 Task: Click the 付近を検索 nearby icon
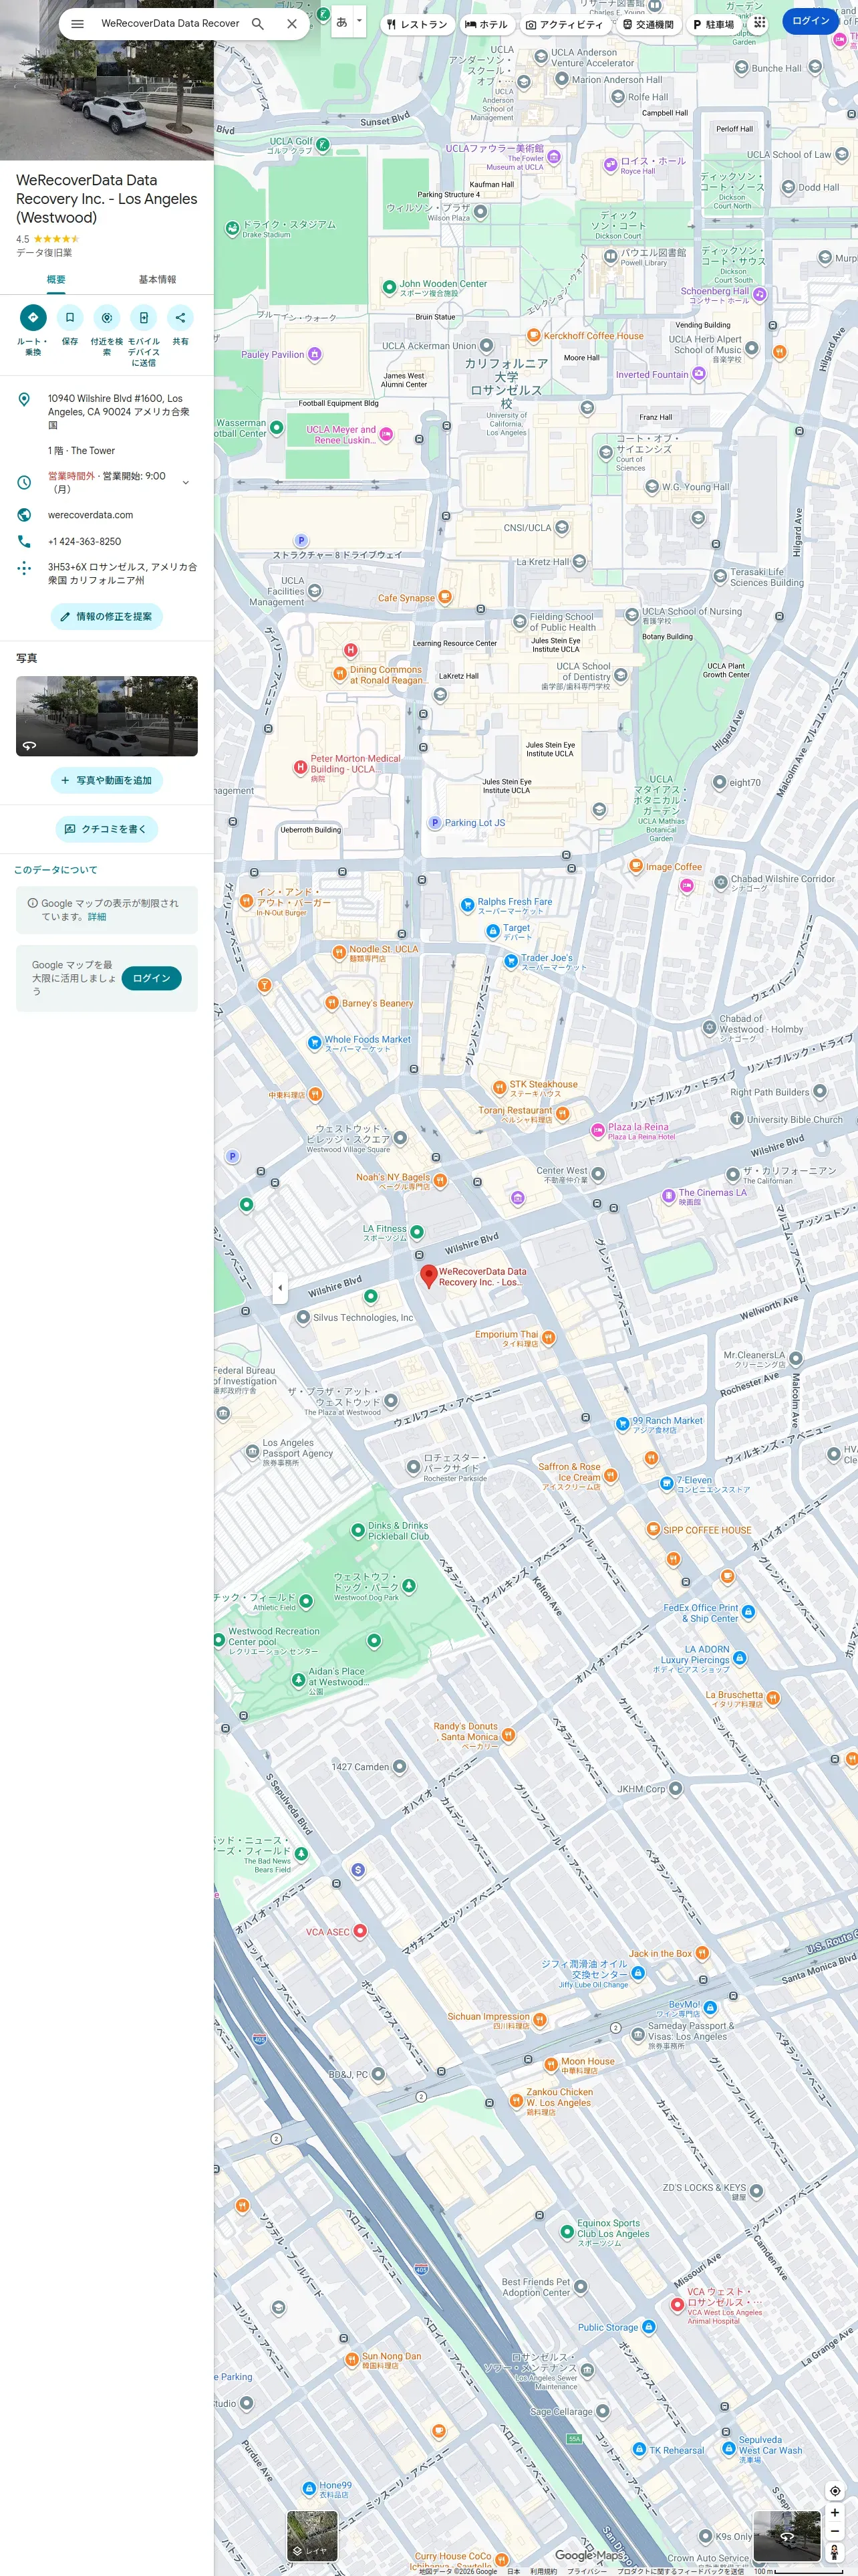point(107,318)
